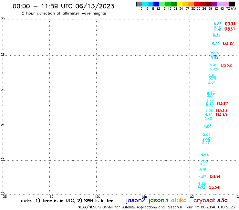Screen dimensions: 239x210
Task: Click the 'Jun 15 08:28:40 UTC 2023' timestamp
Action: (x=211, y=207)
